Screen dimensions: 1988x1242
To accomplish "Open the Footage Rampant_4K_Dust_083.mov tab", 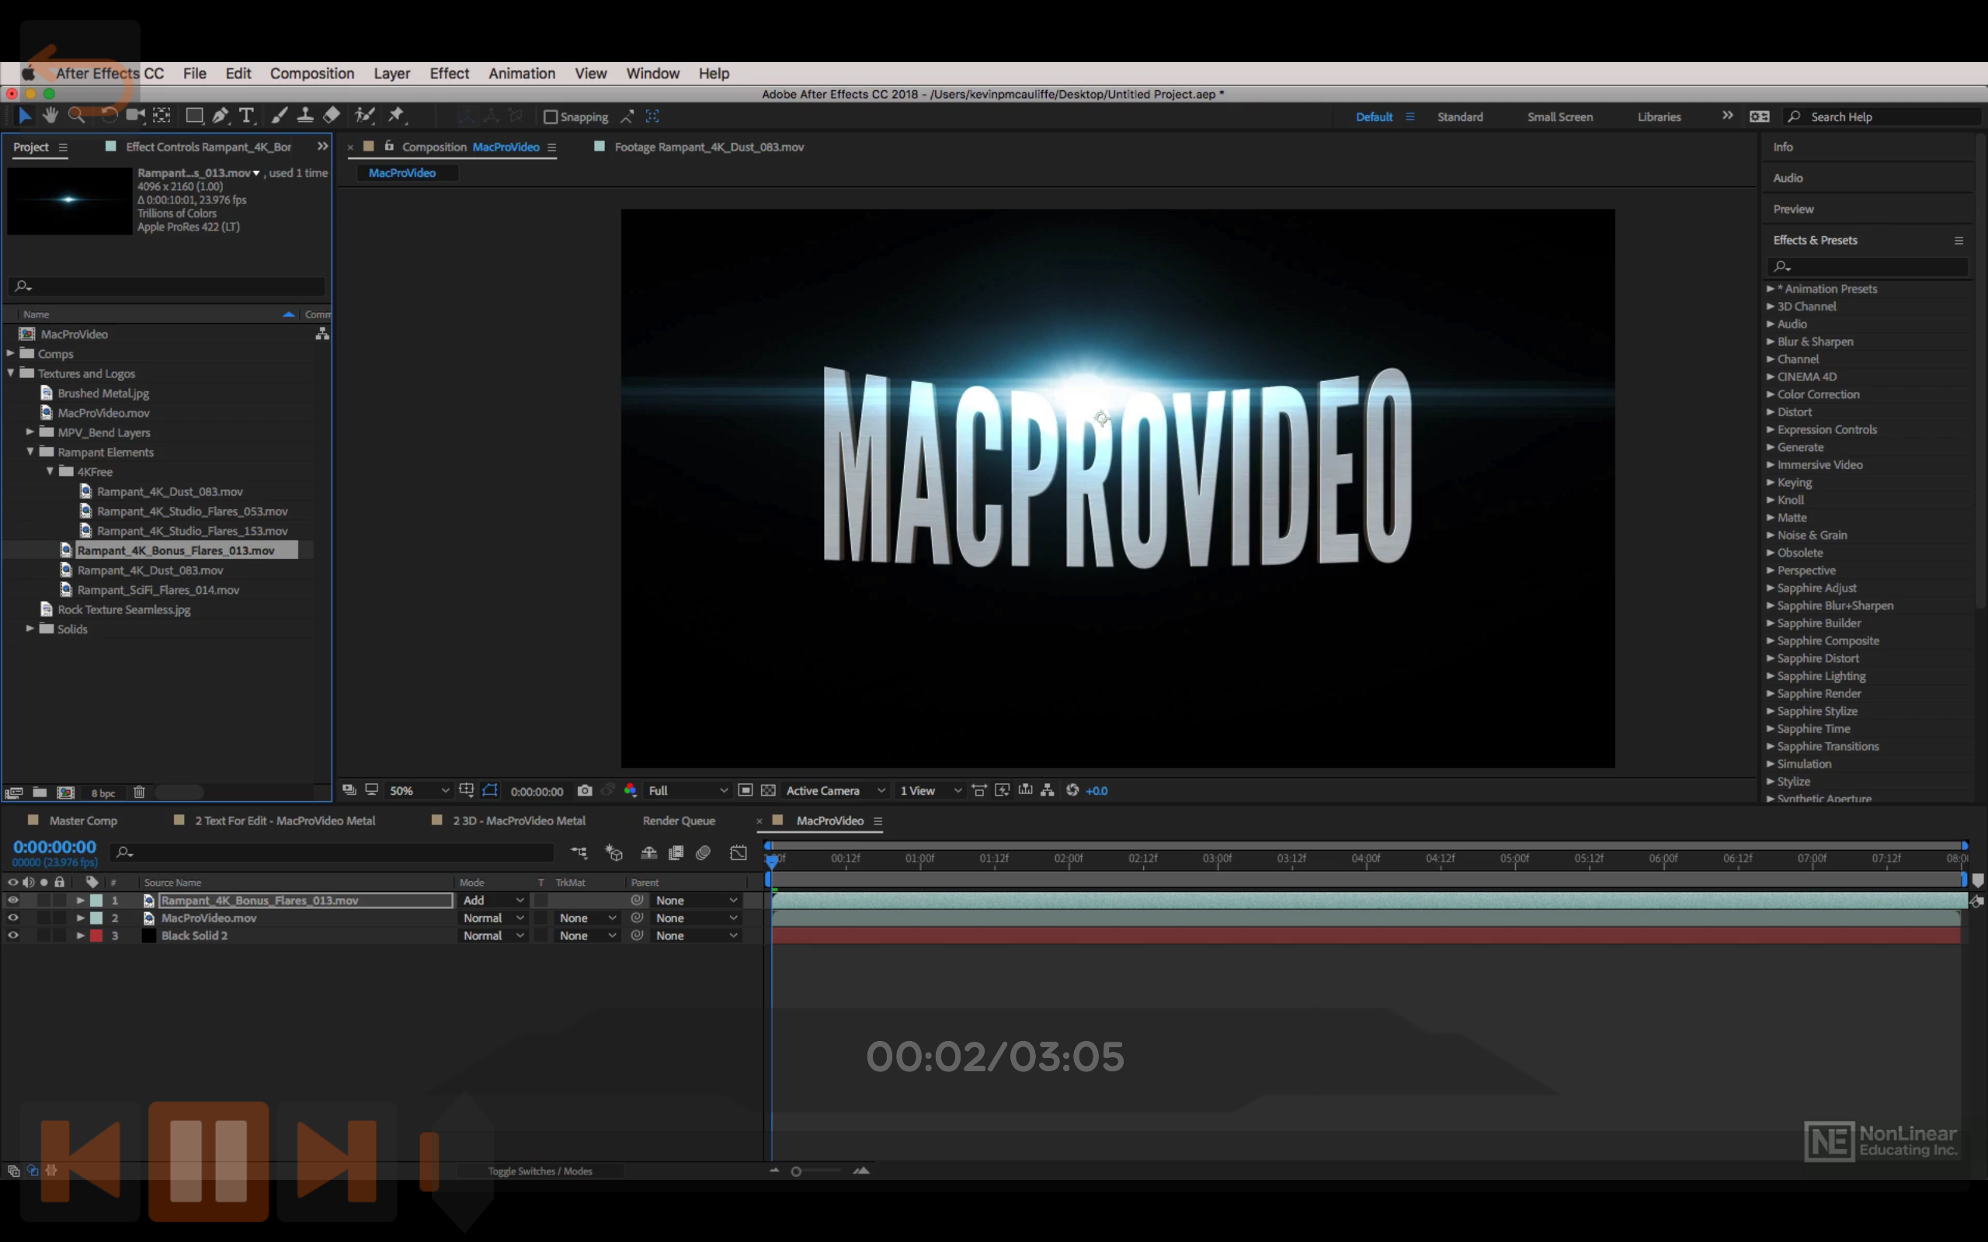I will 709,147.
